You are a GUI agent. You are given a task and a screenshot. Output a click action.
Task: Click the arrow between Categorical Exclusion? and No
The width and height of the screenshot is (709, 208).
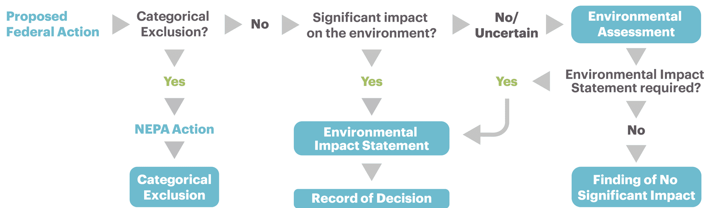point(233,24)
